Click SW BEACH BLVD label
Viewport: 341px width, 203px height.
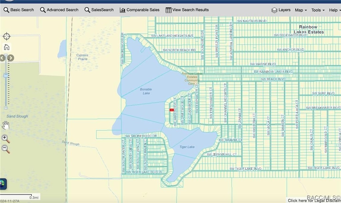[x=273, y=79]
